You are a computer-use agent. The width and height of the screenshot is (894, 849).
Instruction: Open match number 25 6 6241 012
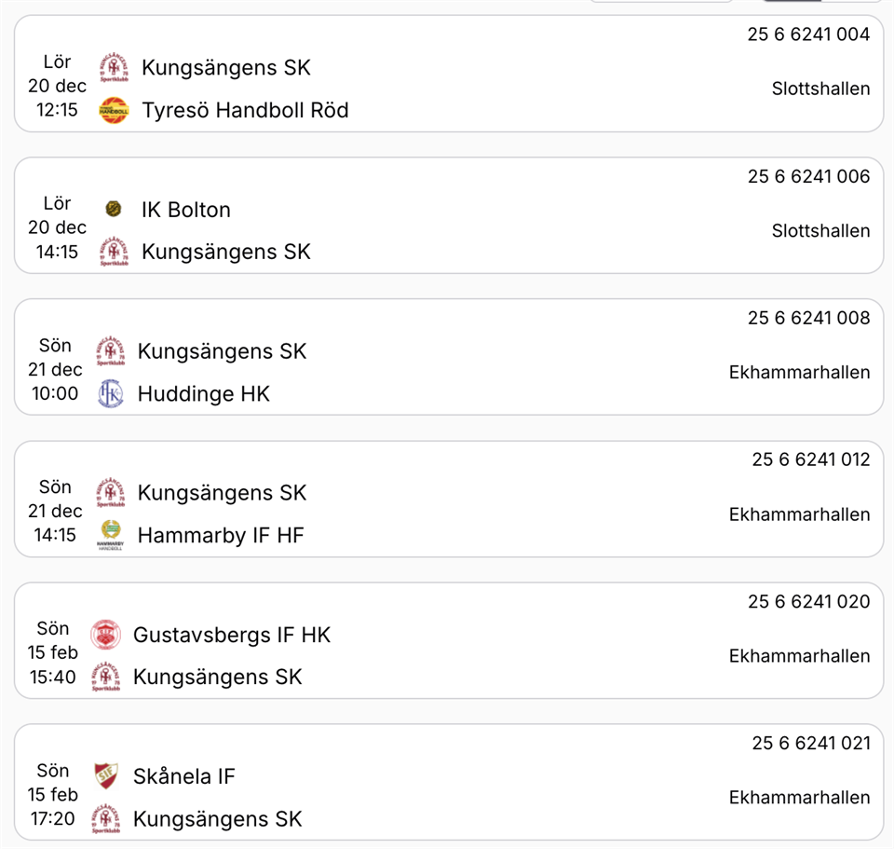click(810, 459)
